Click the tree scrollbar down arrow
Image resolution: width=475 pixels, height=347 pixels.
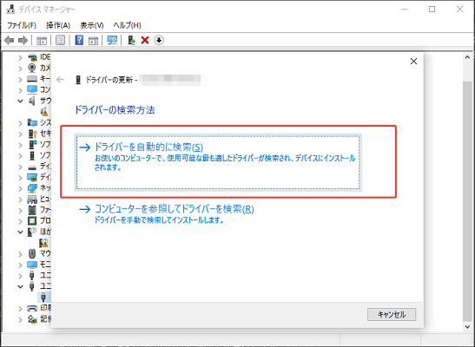467,326
